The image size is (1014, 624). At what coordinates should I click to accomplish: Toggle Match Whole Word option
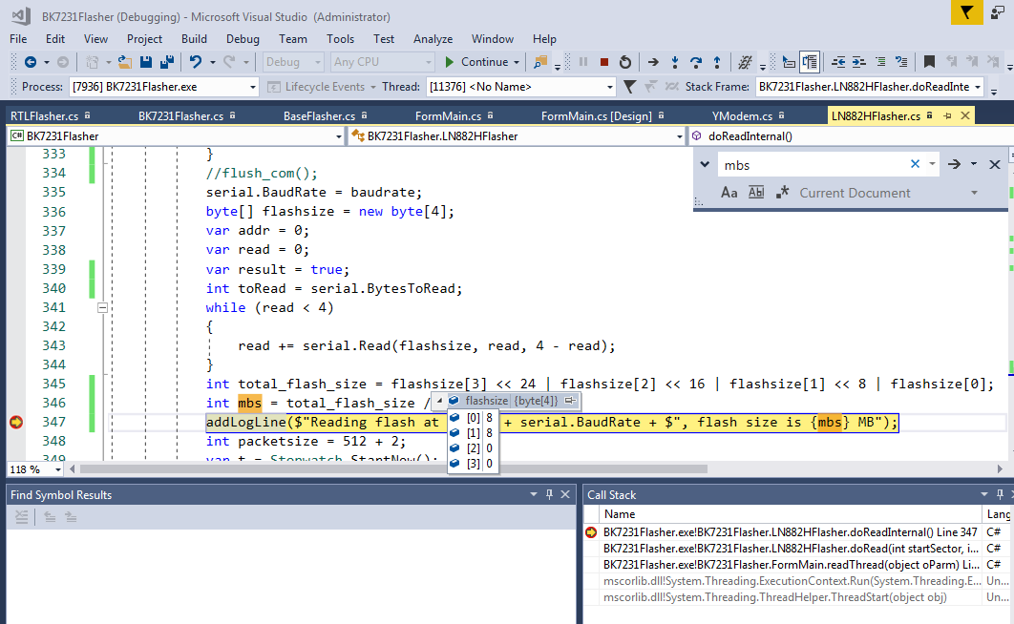coord(756,193)
